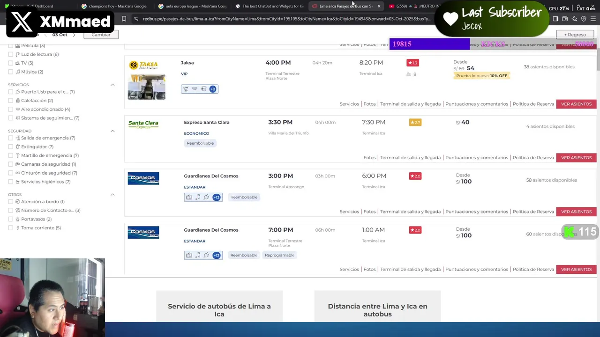Screen dimensions: 600x337
Task: Collapse the OTROS filter section
Action: click(112, 195)
